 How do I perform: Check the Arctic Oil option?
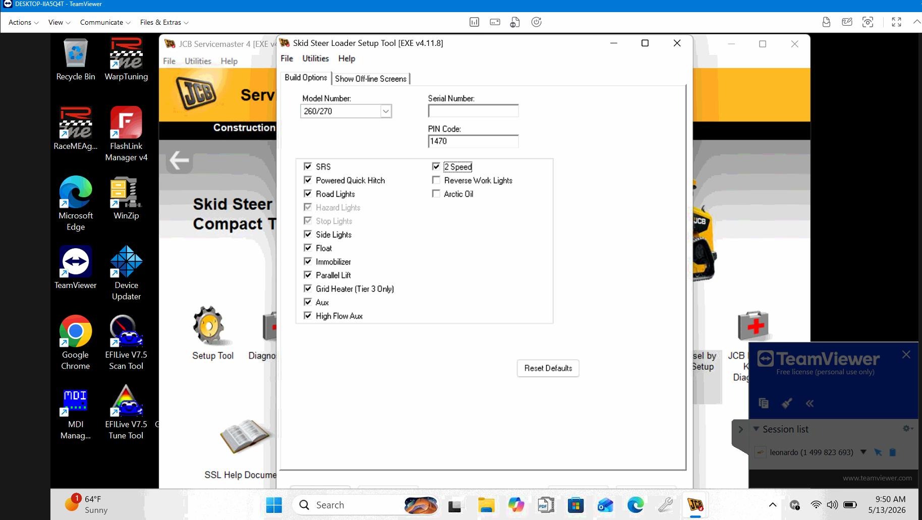click(436, 194)
